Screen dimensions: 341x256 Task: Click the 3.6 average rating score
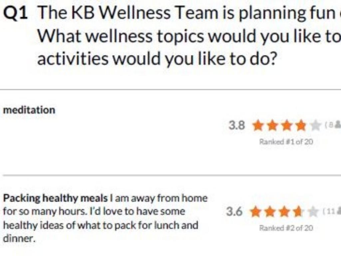point(234,212)
